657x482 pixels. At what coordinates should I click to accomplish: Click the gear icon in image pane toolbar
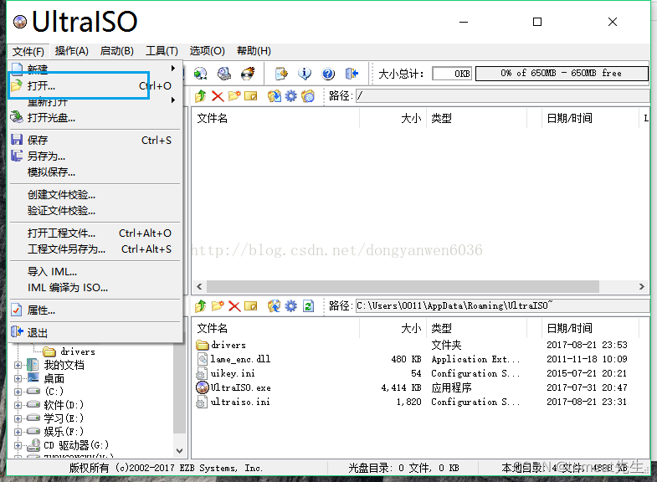pyautogui.click(x=290, y=96)
